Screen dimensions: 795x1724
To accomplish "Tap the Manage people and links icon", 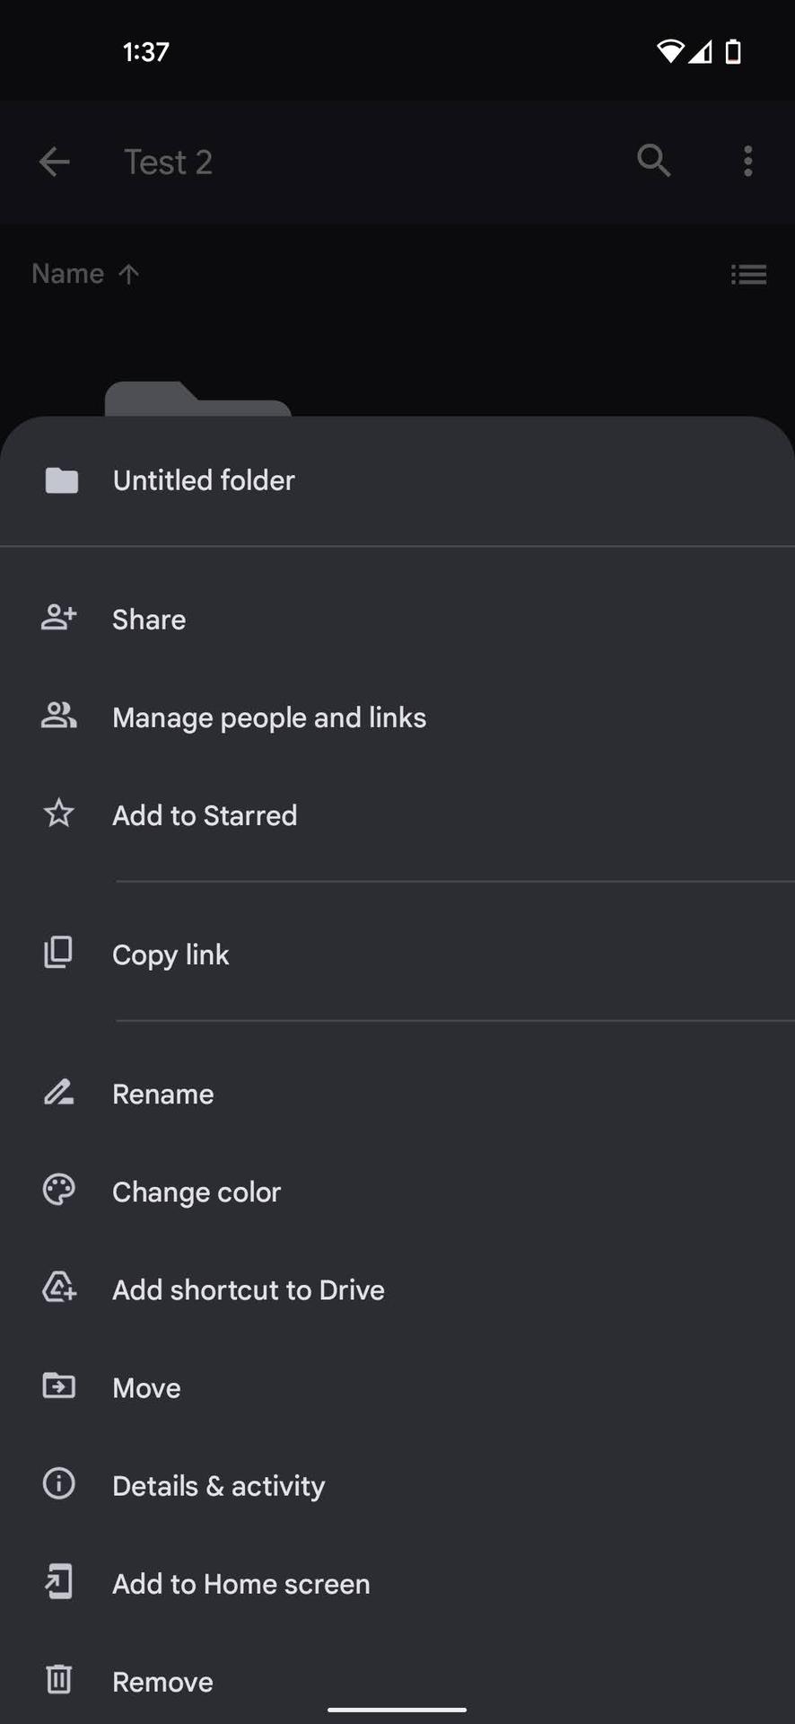I will click(59, 717).
